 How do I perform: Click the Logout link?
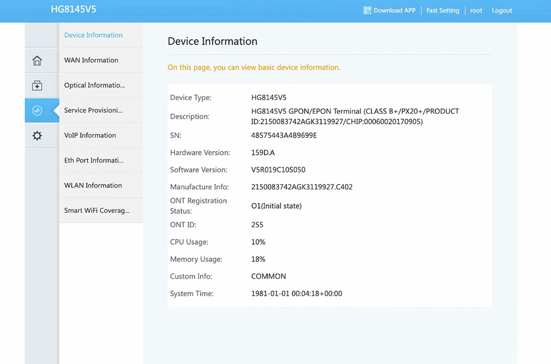pyautogui.click(x=502, y=10)
